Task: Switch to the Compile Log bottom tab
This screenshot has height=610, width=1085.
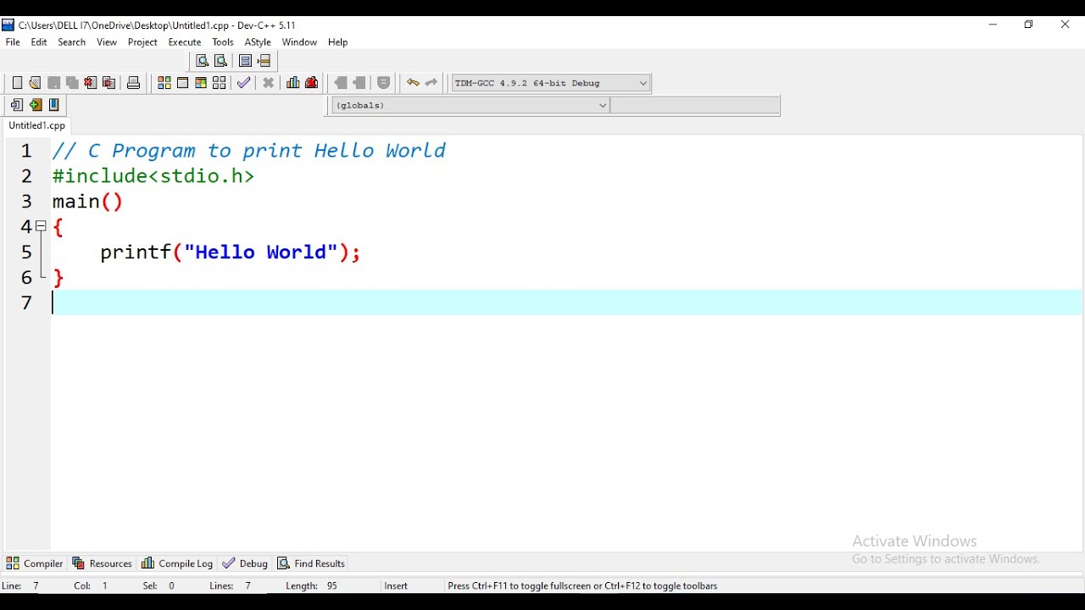Action: [177, 563]
